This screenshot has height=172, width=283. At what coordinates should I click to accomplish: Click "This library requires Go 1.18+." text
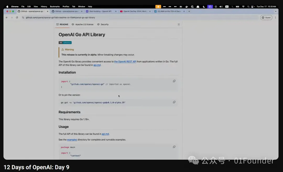tap(74, 119)
